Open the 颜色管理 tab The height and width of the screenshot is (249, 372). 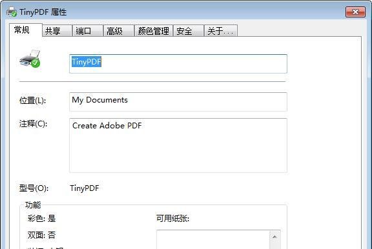point(154,31)
